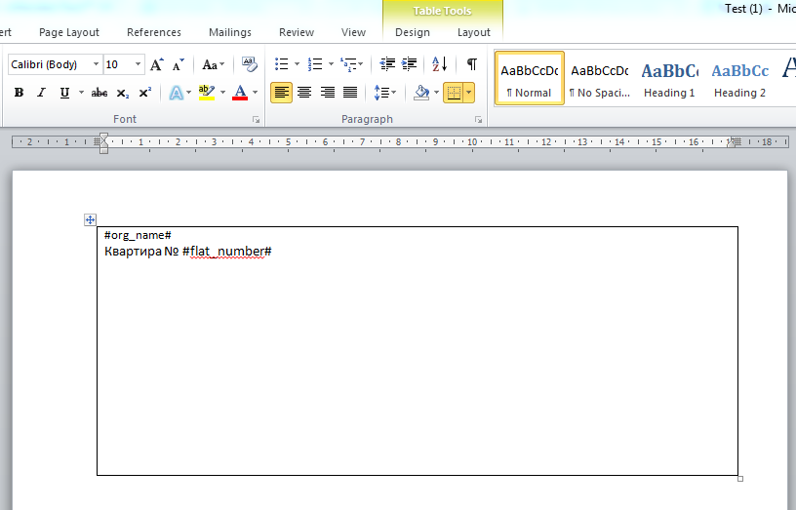This screenshot has height=510, width=796.
Task: Justify the paragraph text
Action: click(350, 93)
